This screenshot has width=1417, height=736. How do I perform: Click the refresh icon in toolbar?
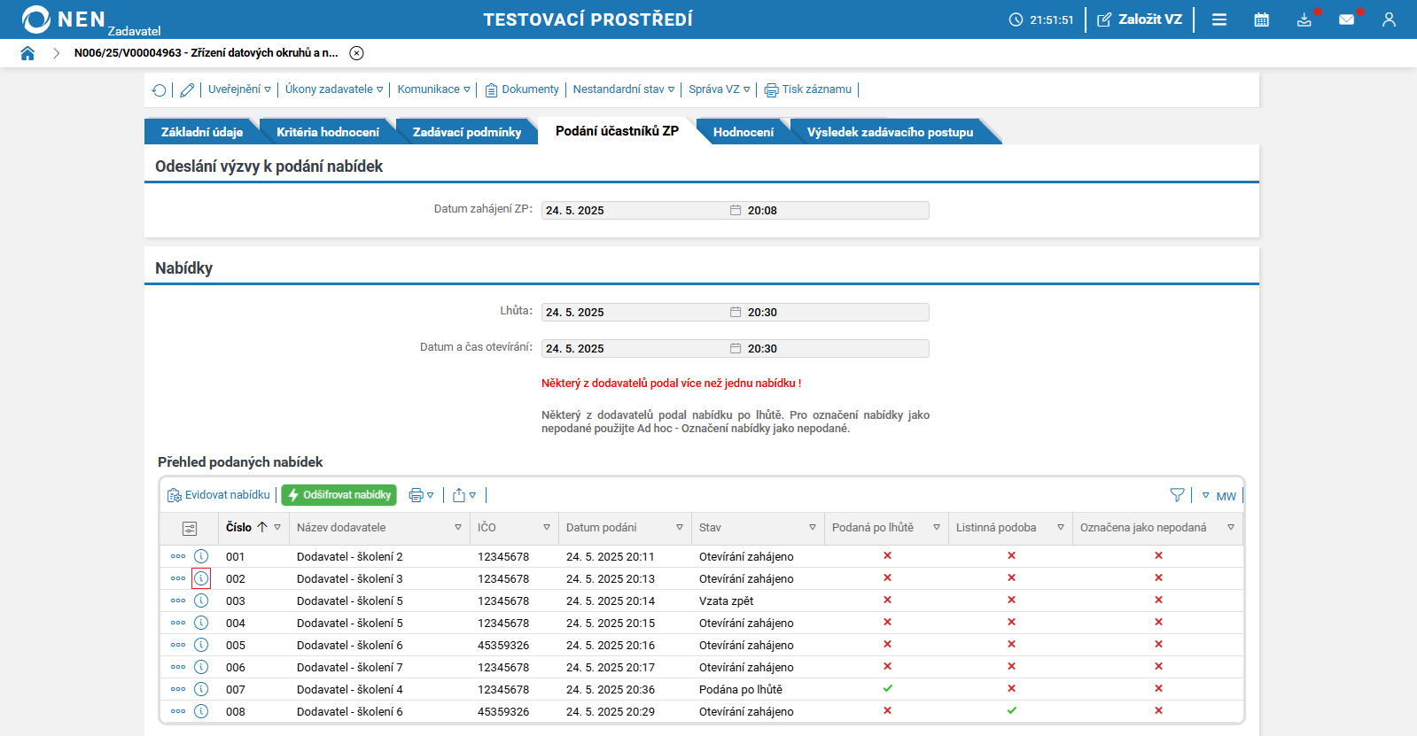[159, 89]
